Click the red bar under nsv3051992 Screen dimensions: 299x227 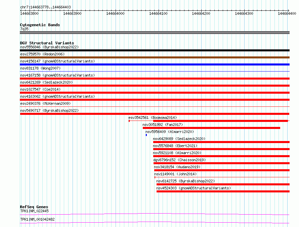pos(211,128)
